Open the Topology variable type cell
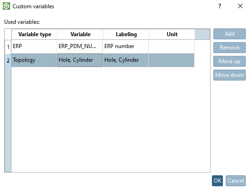This screenshot has width=249, height=189. 34,60
